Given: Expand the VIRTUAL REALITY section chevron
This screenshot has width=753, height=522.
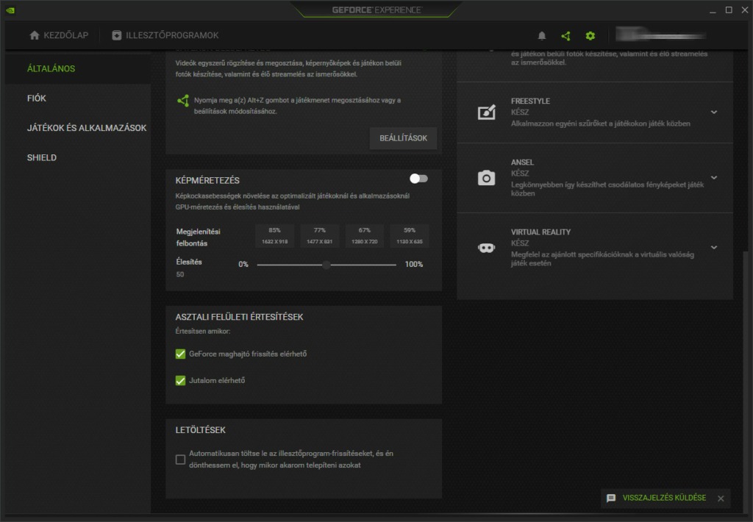Looking at the screenshot, I should pyautogui.click(x=714, y=247).
